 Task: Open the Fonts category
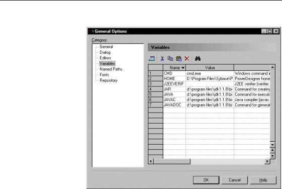click(x=105, y=74)
